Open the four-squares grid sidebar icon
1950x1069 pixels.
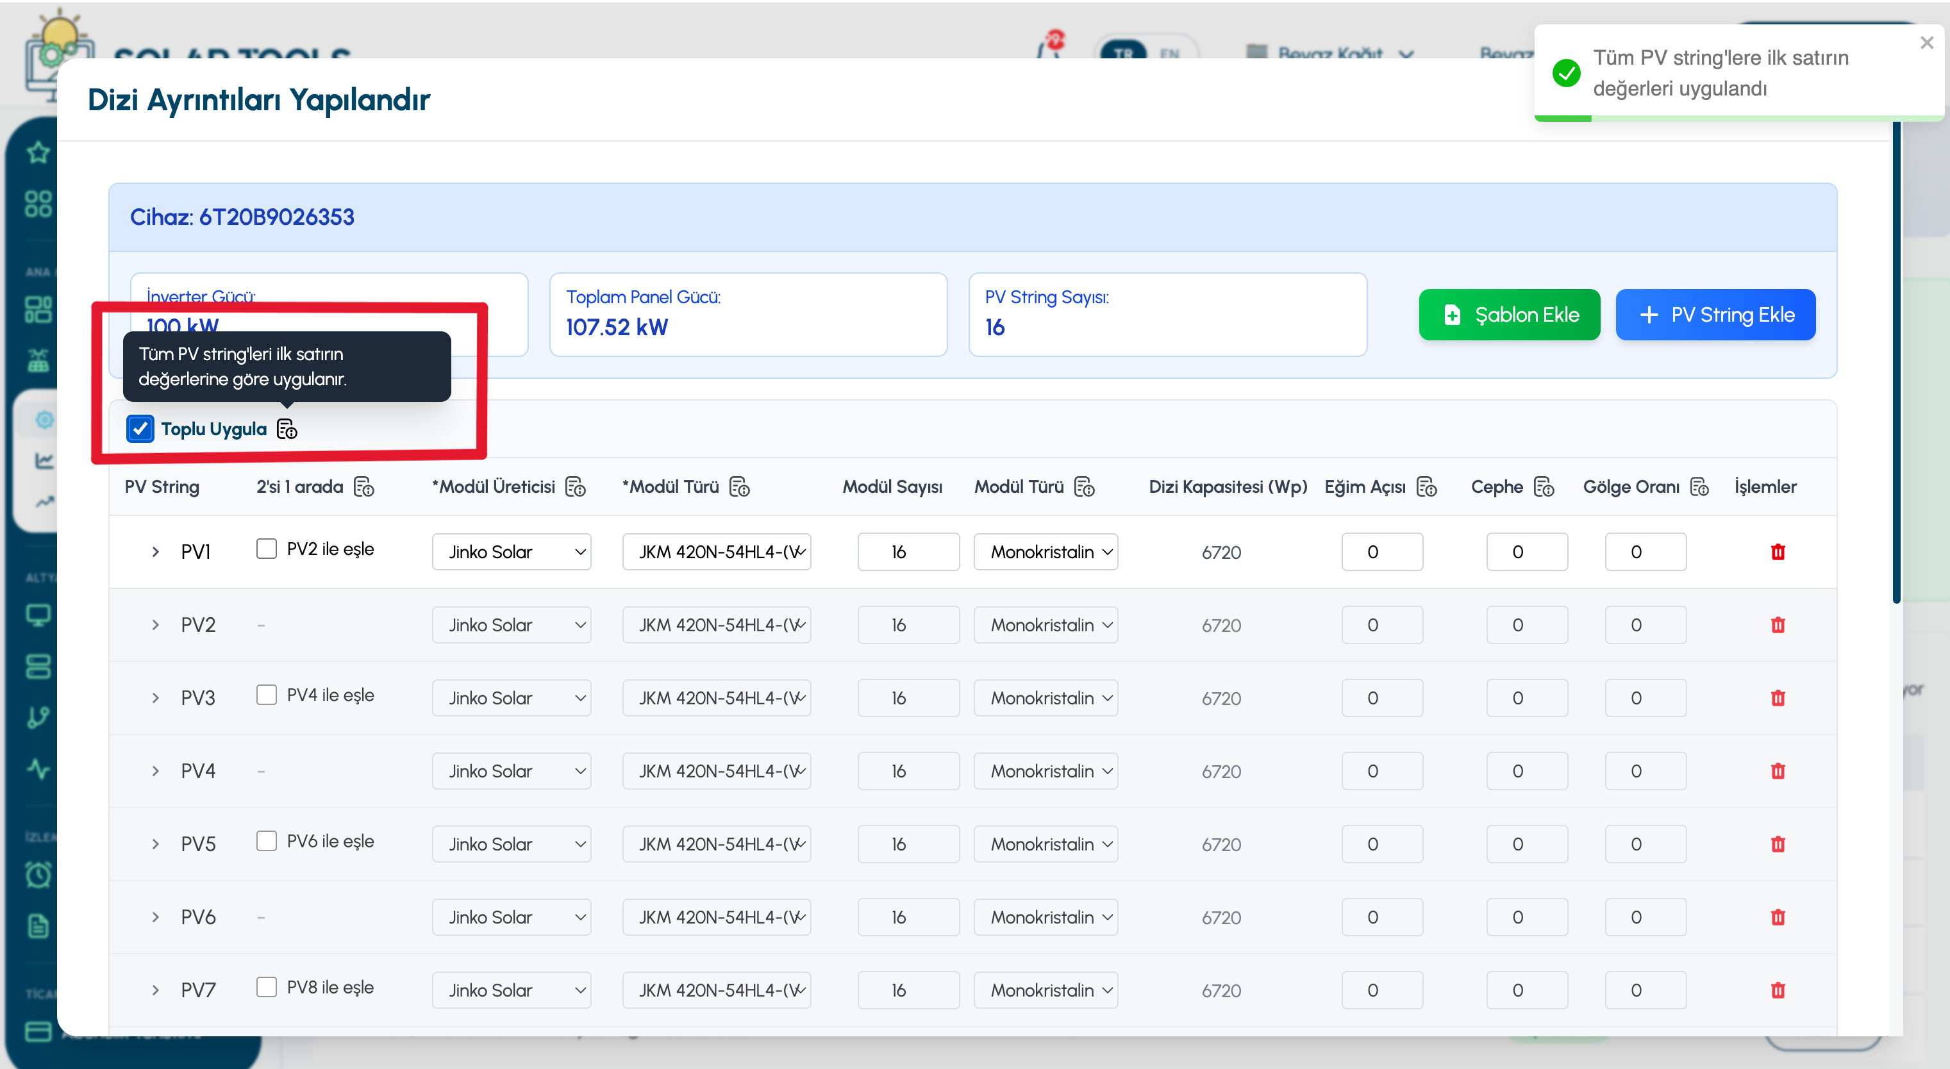click(x=38, y=204)
